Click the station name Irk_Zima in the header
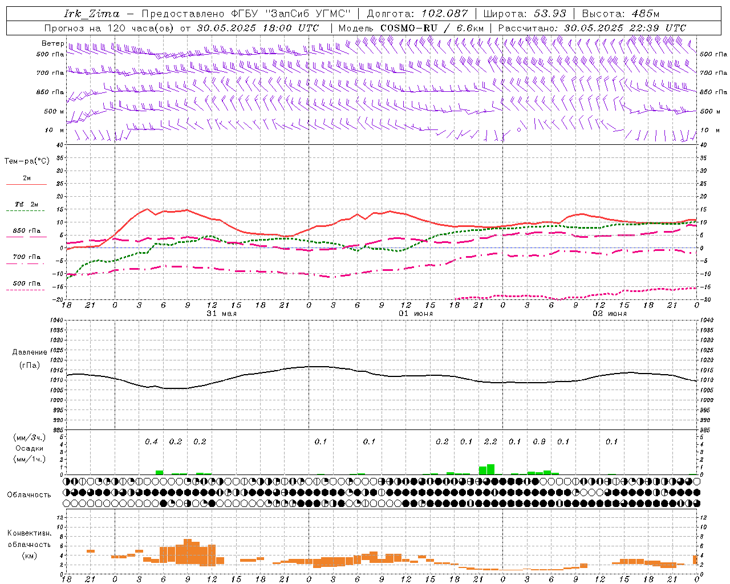 pos(92,14)
